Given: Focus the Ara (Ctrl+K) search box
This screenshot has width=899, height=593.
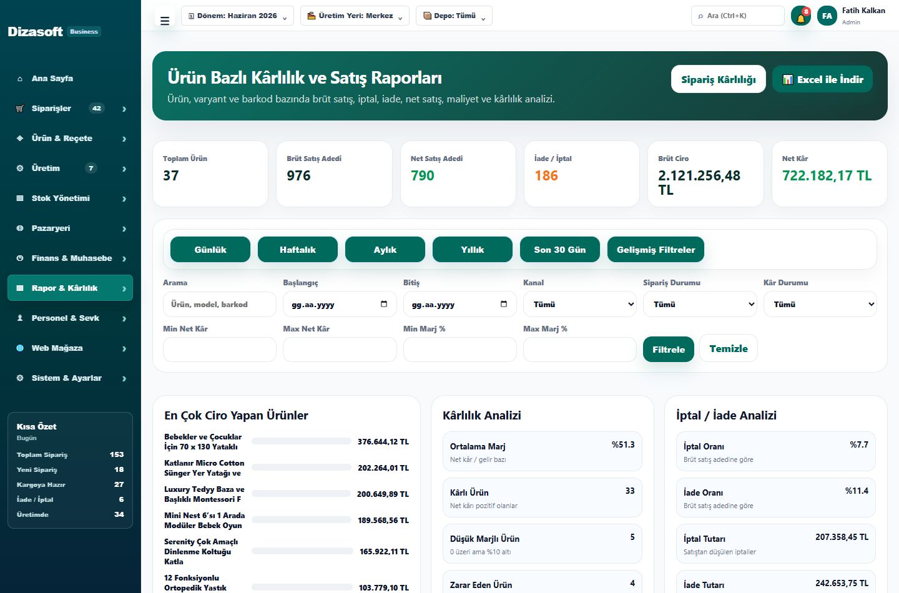Looking at the screenshot, I should point(738,16).
